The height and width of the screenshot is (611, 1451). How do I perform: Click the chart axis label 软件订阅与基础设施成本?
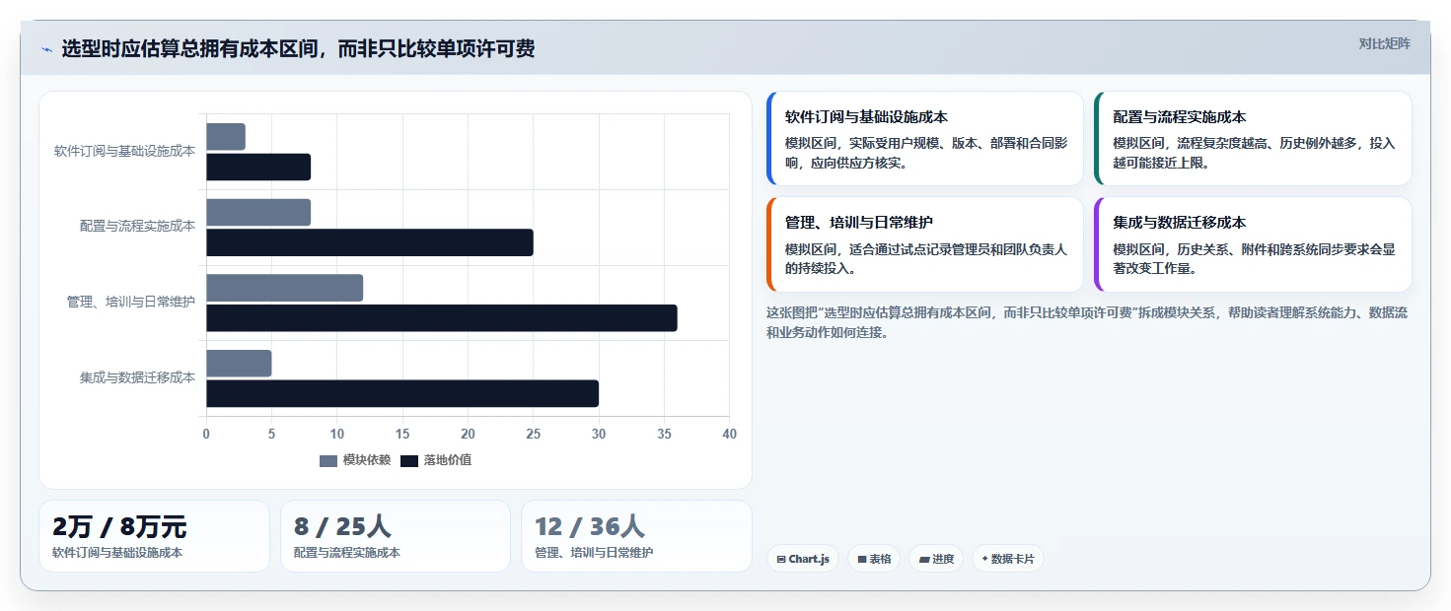[x=124, y=152]
